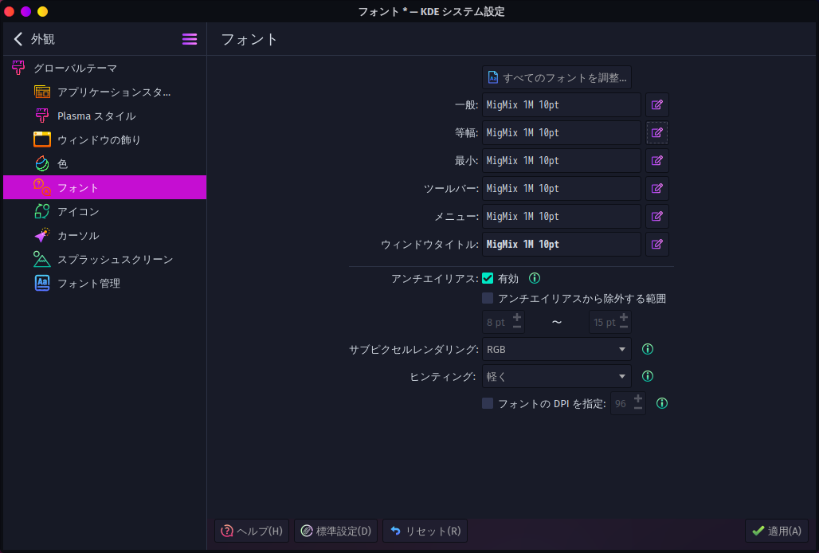
Task: Toggle the アンチエイリアス 有効 checkbox
Action: (488, 278)
